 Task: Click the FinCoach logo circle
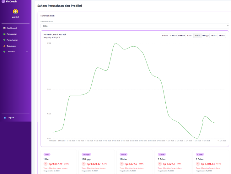click(3, 2)
